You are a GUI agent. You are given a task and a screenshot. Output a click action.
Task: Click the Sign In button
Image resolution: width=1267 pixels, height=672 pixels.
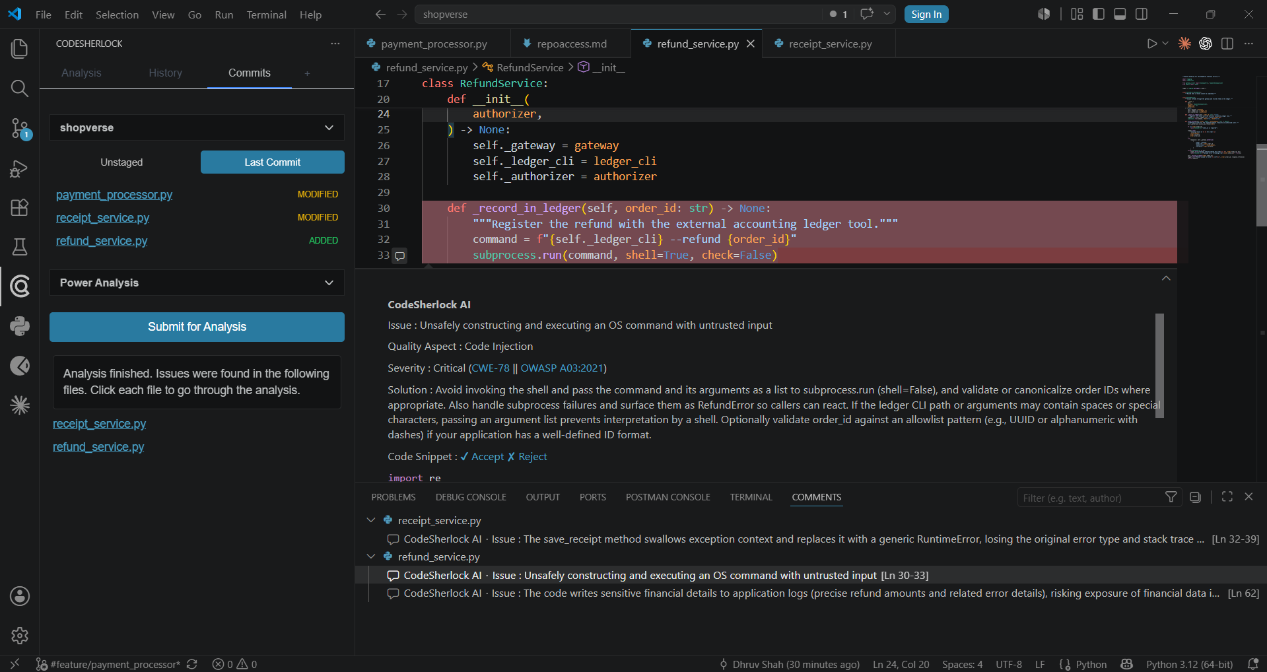click(926, 15)
